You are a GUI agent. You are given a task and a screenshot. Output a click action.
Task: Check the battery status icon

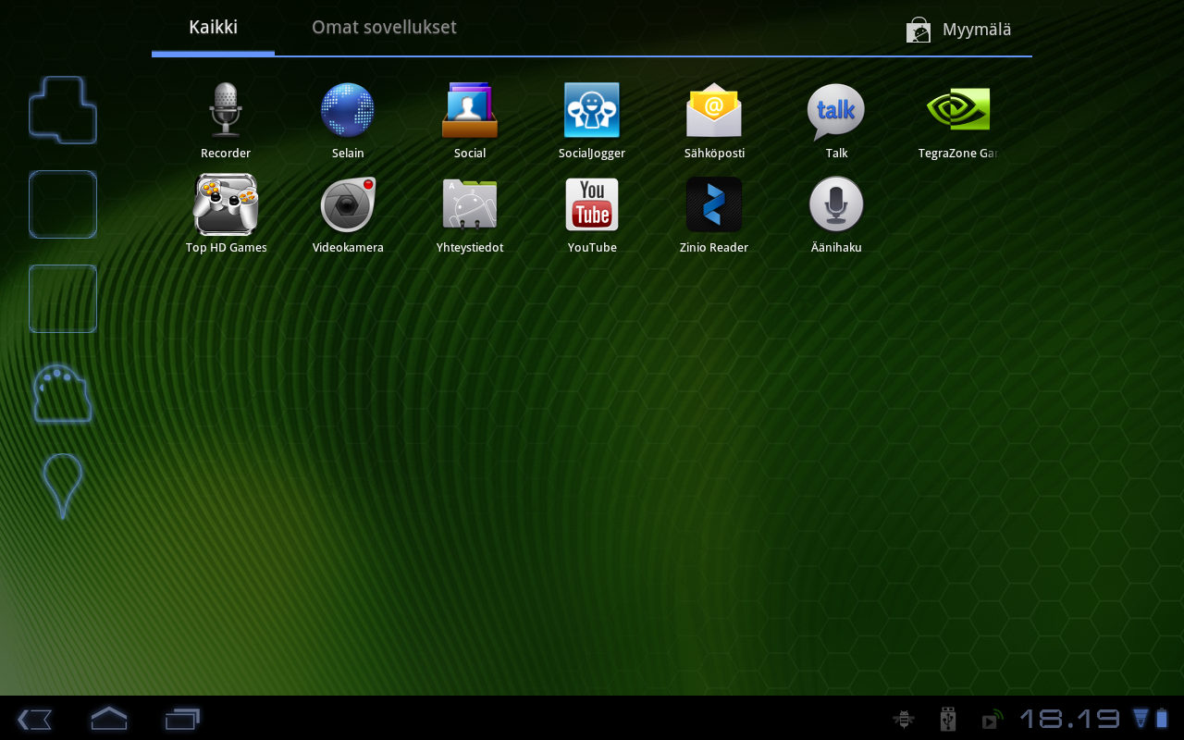point(1162,719)
